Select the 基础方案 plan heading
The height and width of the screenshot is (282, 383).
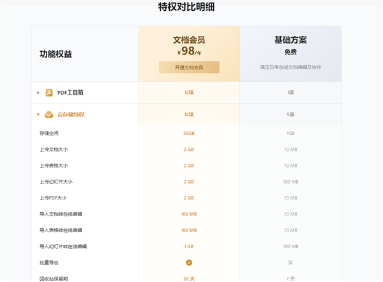(290, 40)
